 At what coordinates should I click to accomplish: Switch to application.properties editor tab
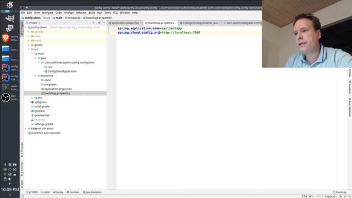click(x=125, y=23)
